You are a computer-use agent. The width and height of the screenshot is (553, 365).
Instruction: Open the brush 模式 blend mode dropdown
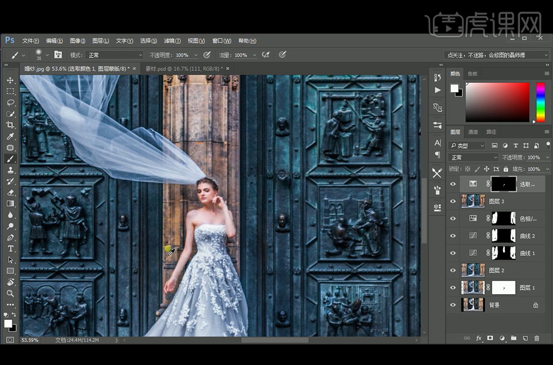[115, 55]
